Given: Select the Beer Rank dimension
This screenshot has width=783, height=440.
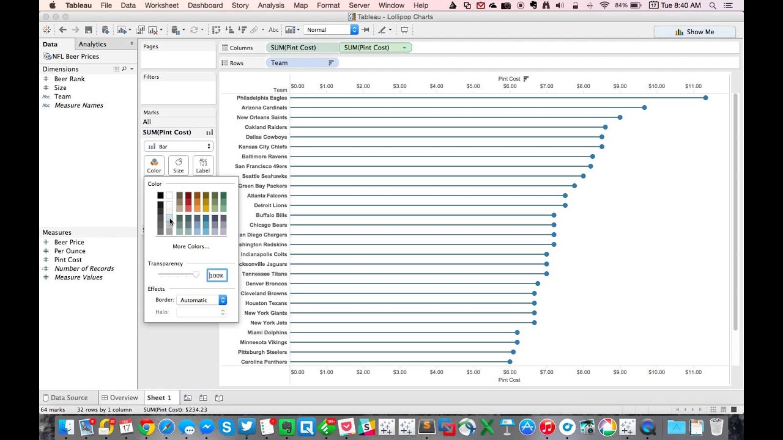Looking at the screenshot, I should pyautogui.click(x=69, y=79).
